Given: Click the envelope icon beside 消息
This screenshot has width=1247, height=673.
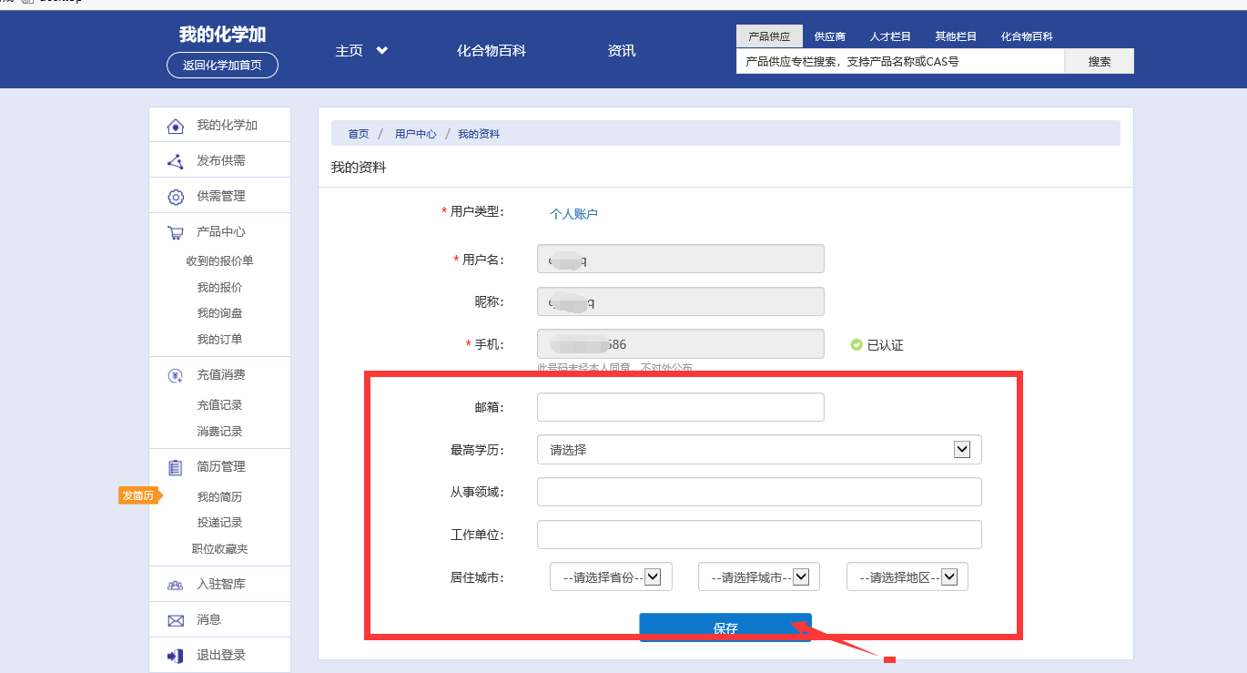Looking at the screenshot, I should pos(176,620).
